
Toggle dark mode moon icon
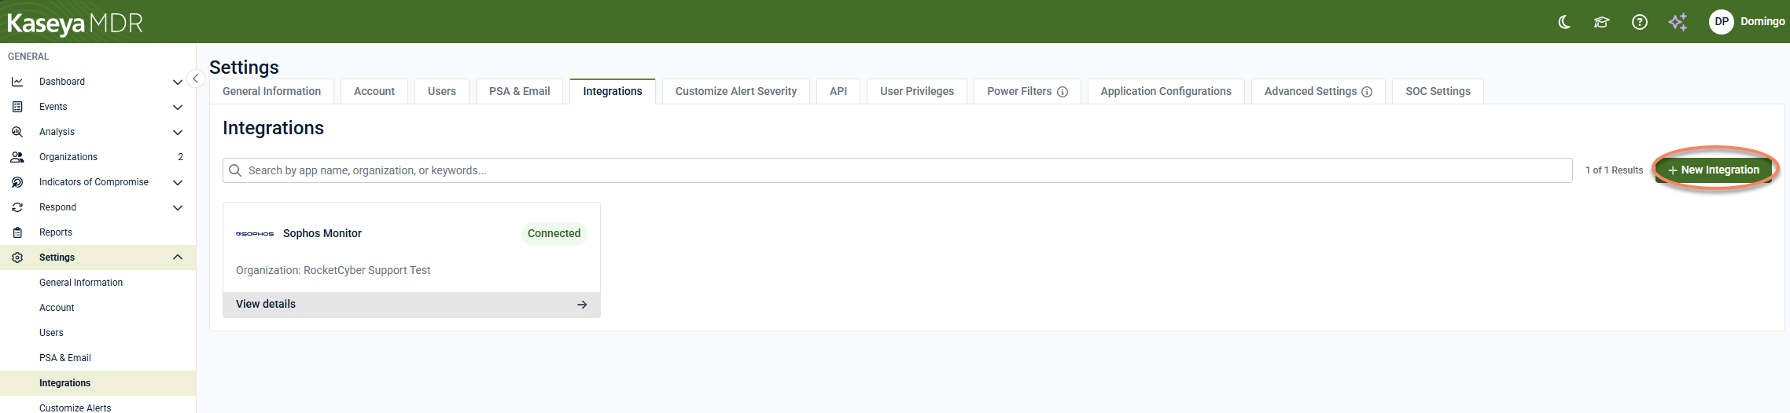coord(1564,22)
